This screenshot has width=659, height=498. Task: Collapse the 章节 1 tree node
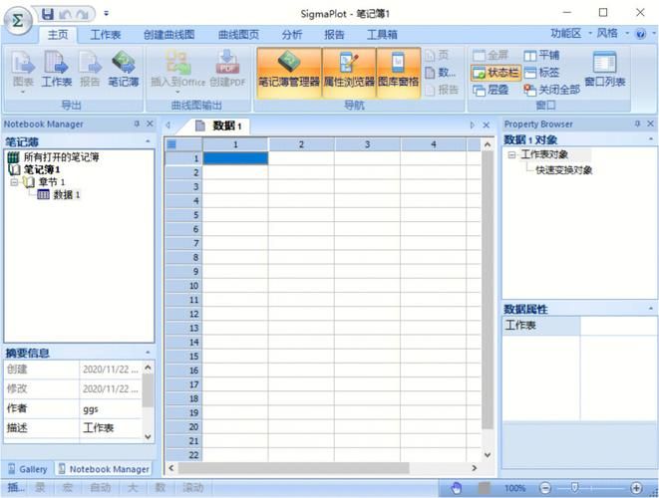pos(14,182)
